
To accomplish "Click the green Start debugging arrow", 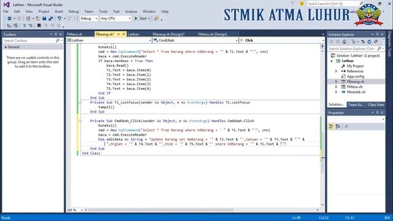I will point(136,18).
